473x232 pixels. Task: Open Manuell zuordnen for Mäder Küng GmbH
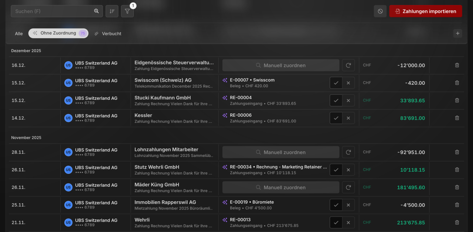click(281, 187)
